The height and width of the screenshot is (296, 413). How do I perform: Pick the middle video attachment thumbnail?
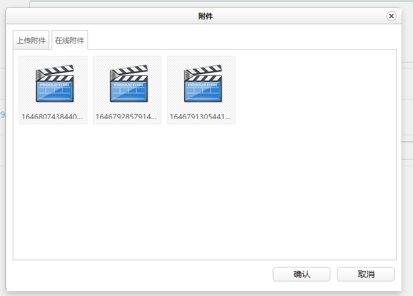128,90
